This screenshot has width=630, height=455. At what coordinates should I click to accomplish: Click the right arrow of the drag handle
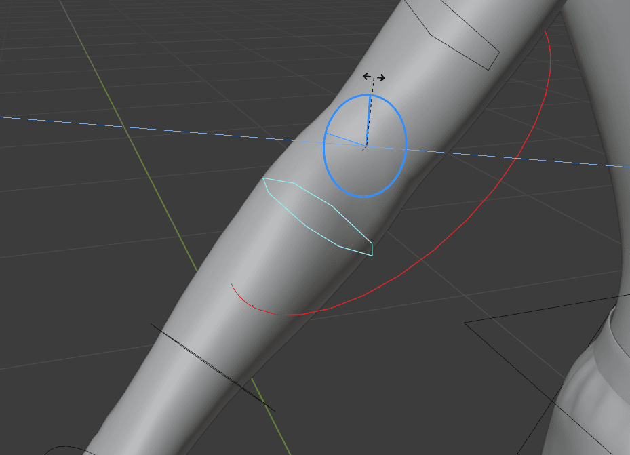coord(380,77)
